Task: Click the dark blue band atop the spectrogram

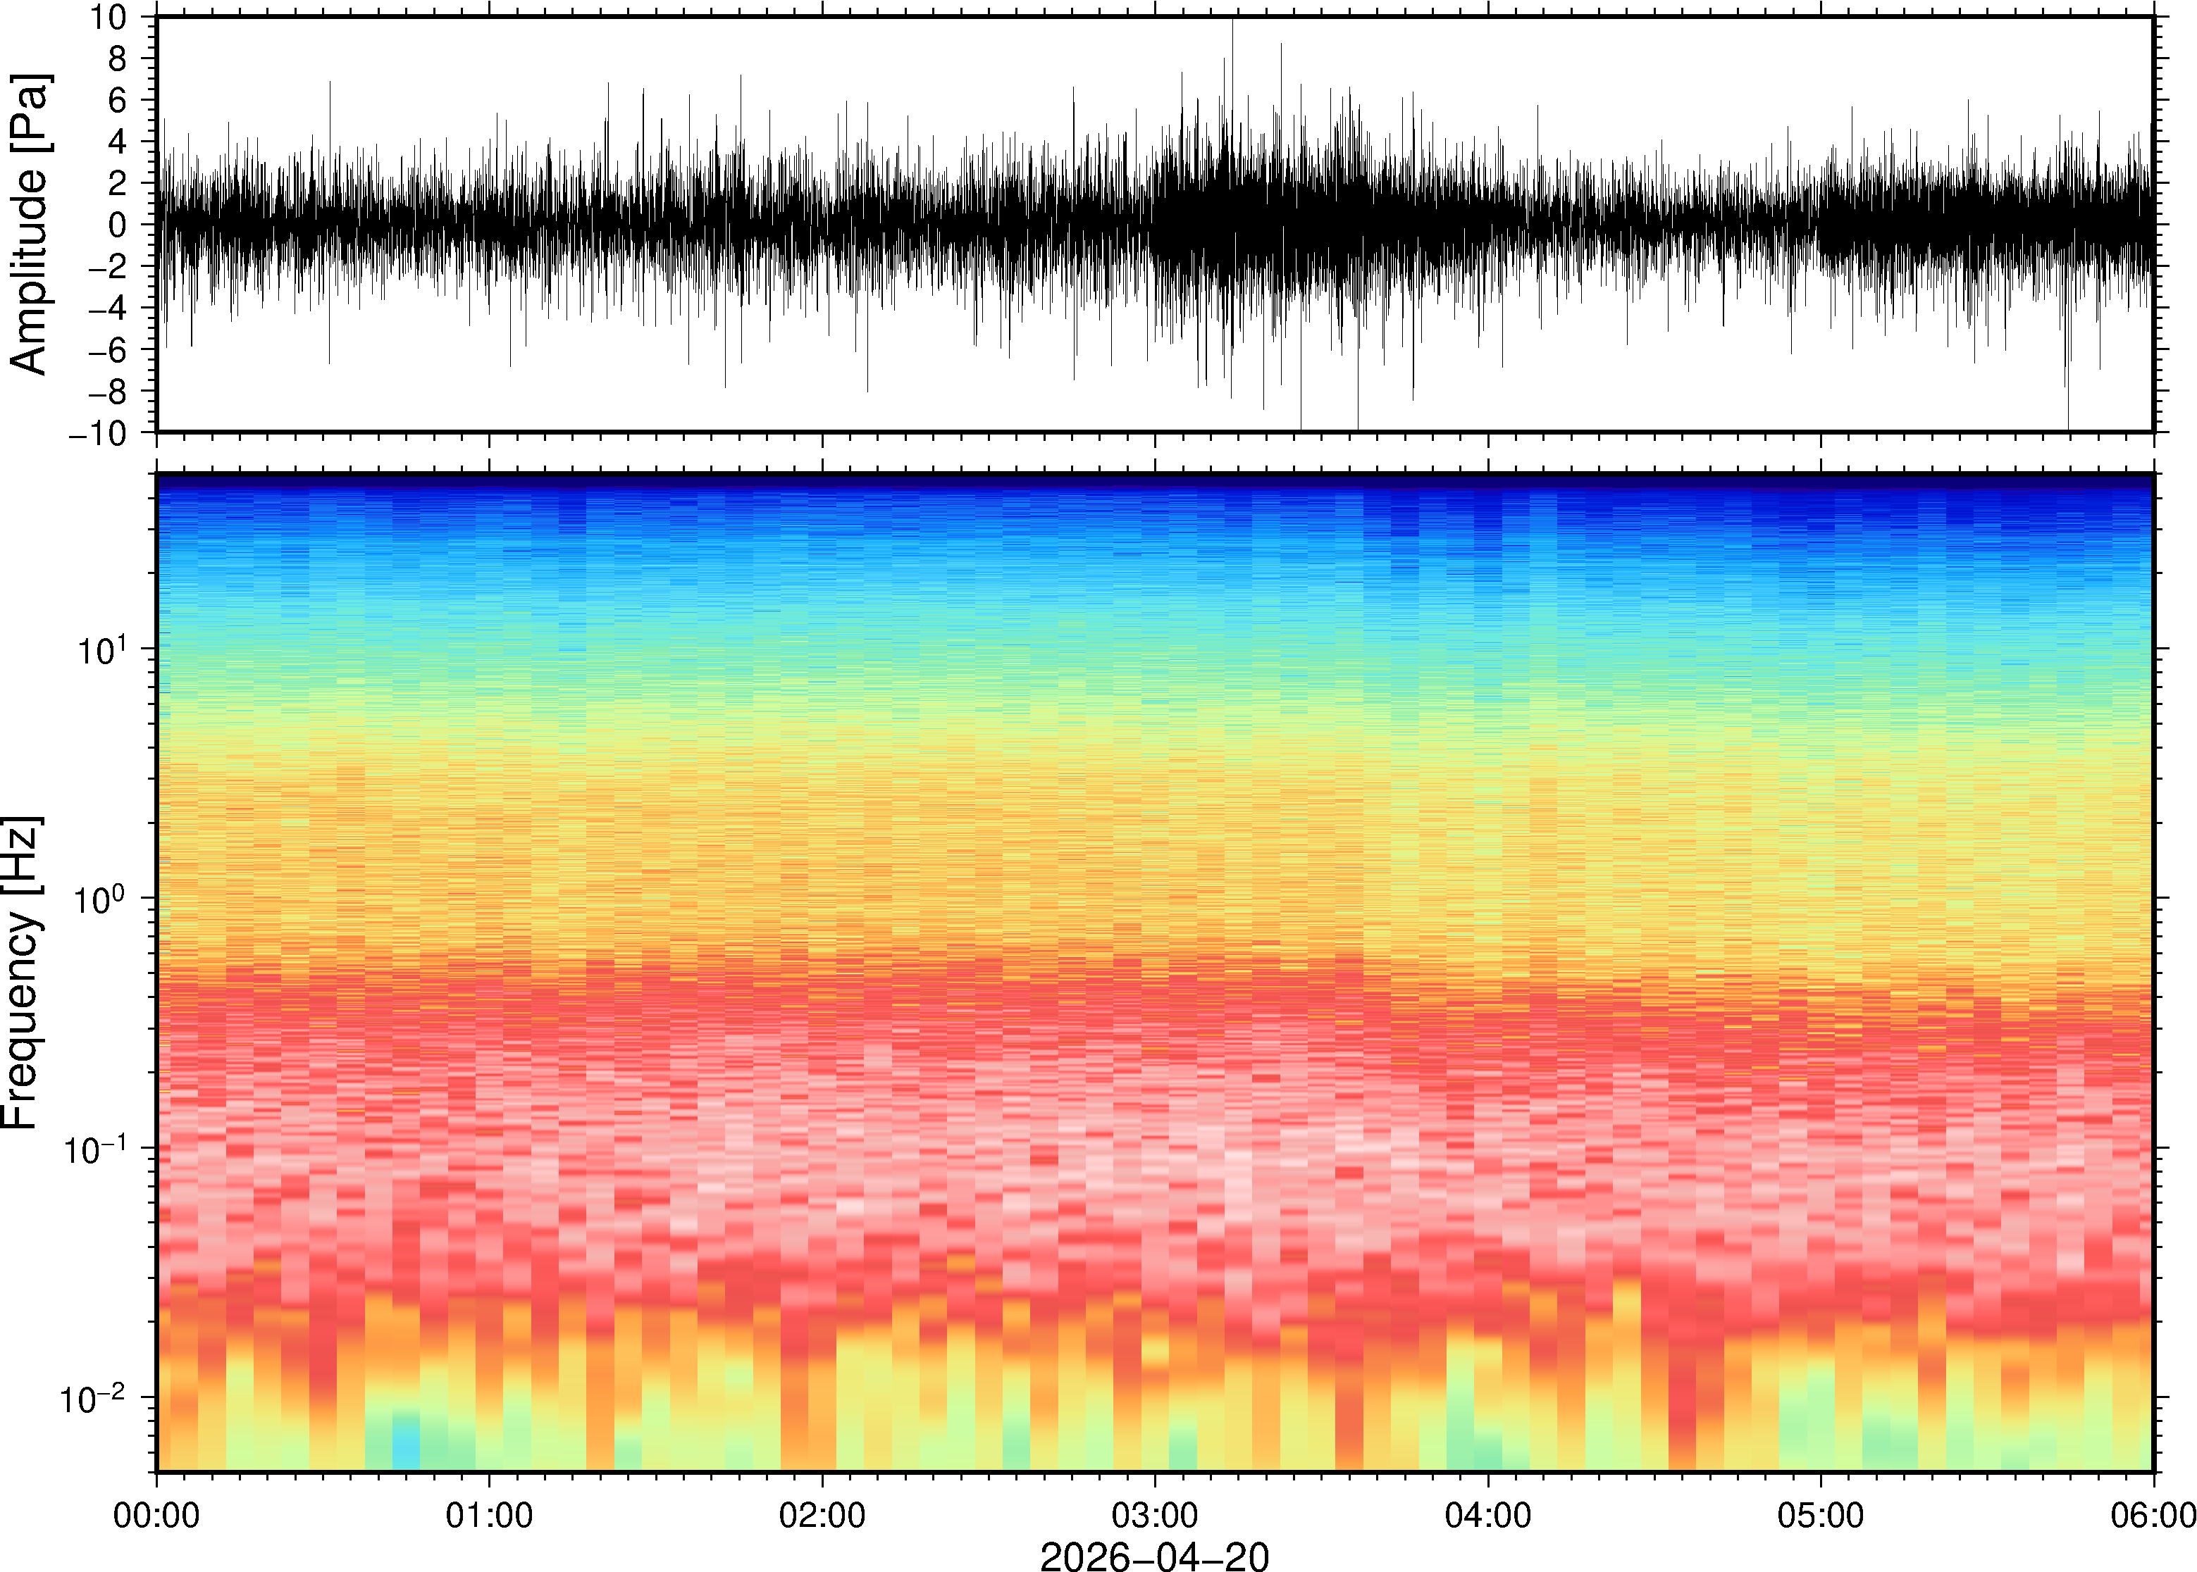Action: (1154, 481)
